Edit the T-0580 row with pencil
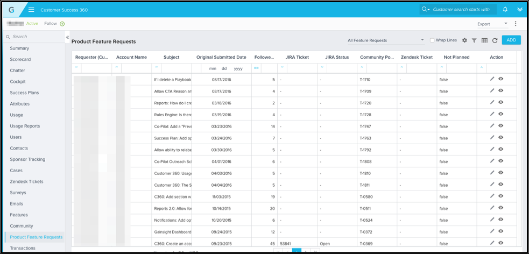This screenshot has height=254, width=529. click(x=492, y=196)
